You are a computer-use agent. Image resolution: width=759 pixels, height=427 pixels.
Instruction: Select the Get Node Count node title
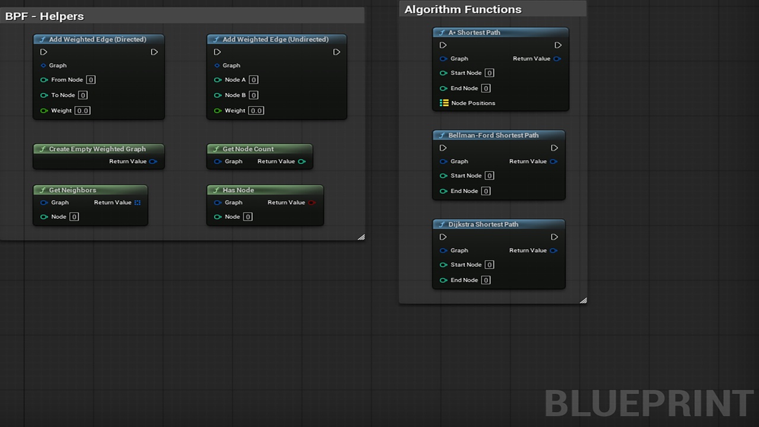(x=248, y=149)
